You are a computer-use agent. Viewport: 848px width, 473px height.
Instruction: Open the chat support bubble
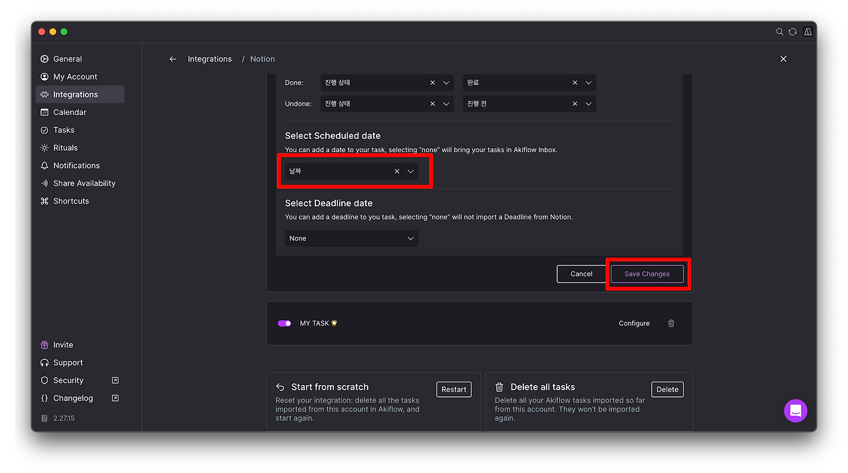796,411
